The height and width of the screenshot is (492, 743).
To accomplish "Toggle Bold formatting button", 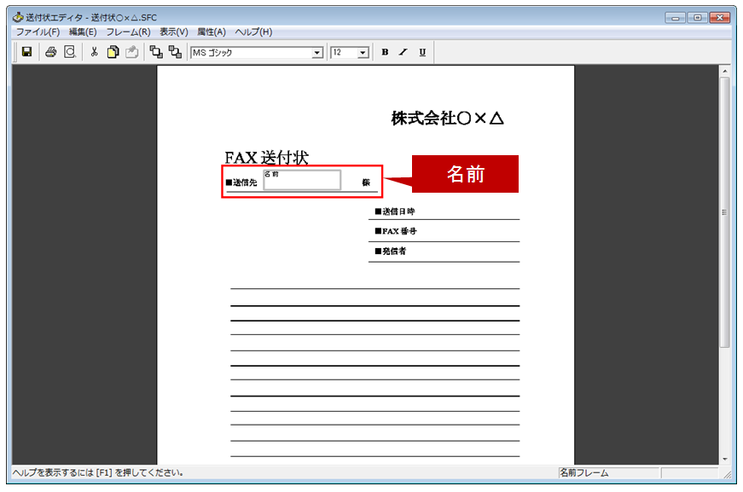I will (385, 52).
